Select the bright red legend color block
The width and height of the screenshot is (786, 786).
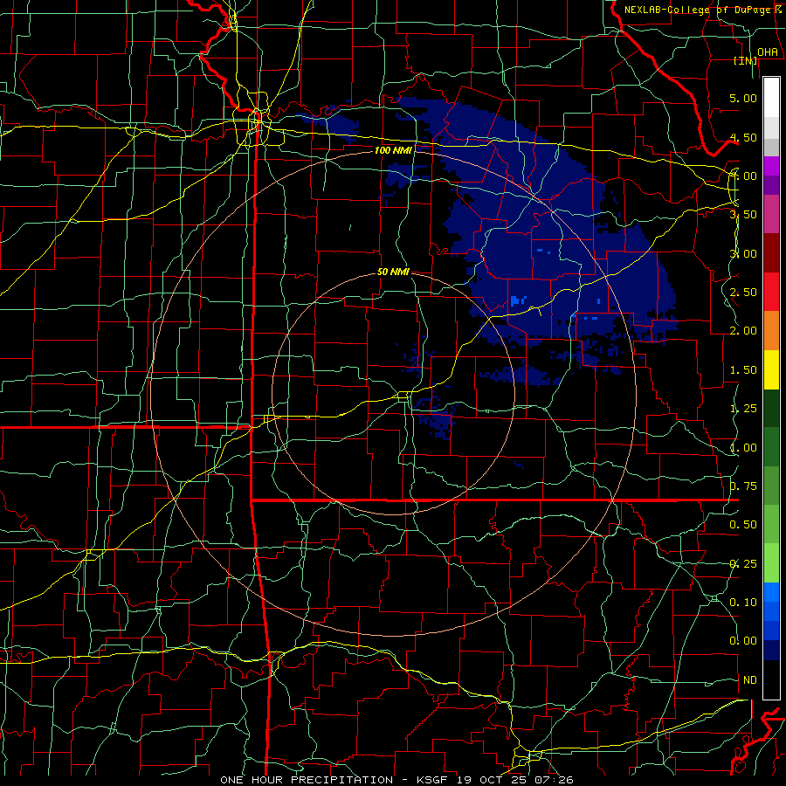(771, 292)
